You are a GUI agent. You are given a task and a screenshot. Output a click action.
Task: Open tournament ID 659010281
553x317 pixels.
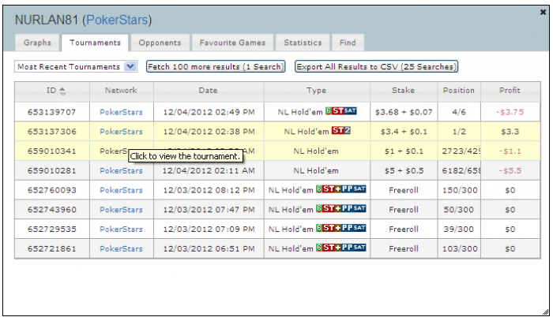(x=52, y=171)
